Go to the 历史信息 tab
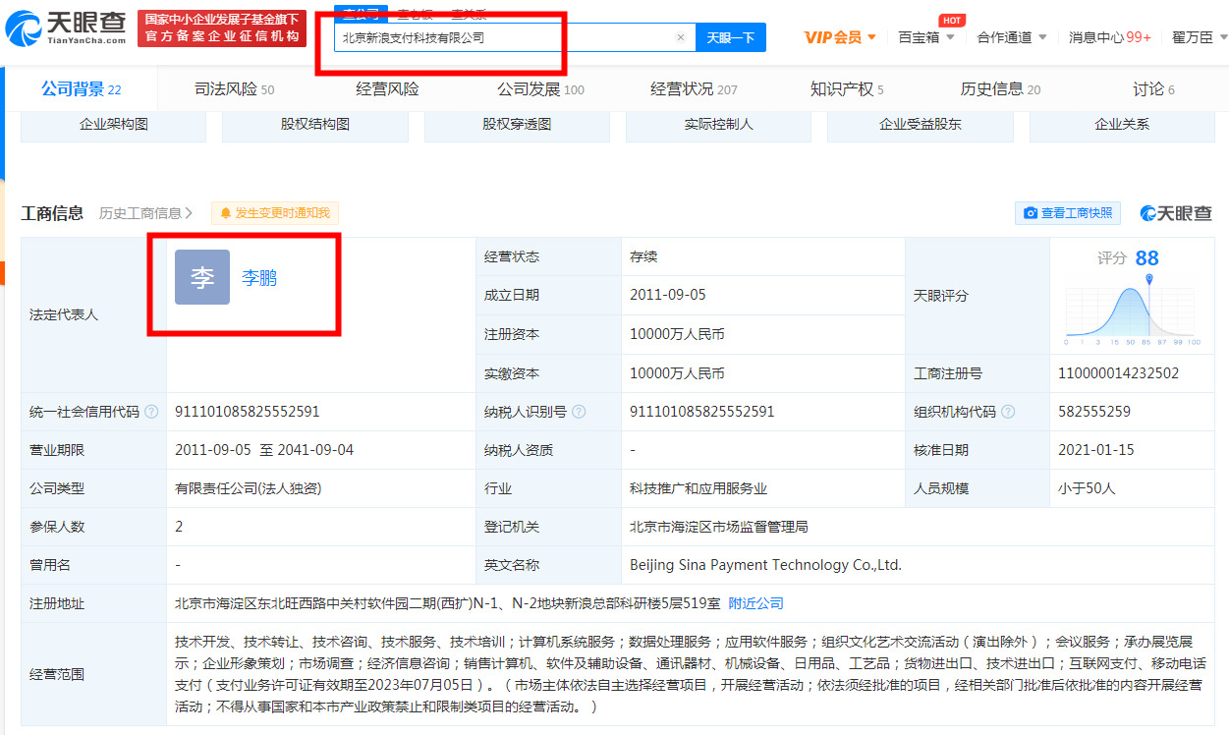The height and width of the screenshot is (735, 1229). [1000, 89]
